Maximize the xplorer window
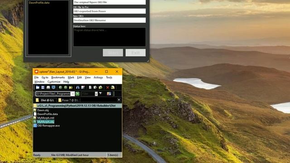 [106, 72]
